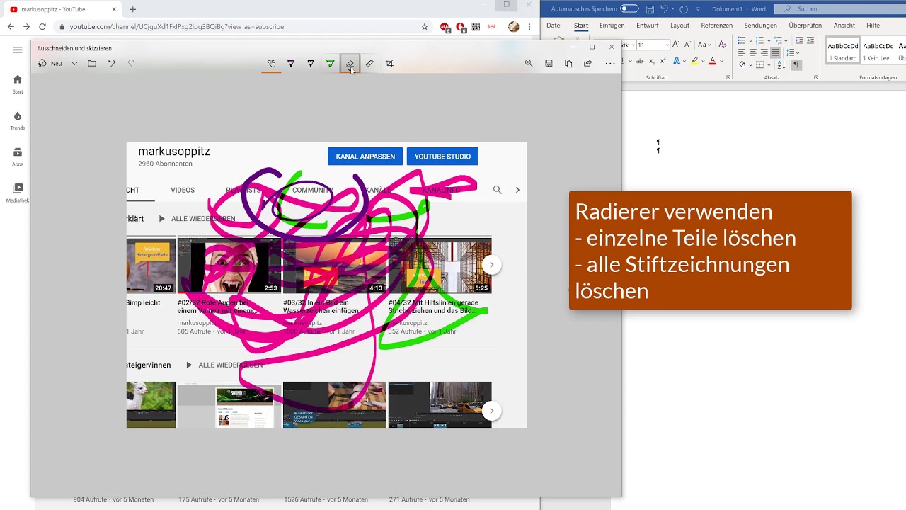Bookmark the page with the star icon

coord(425,26)
